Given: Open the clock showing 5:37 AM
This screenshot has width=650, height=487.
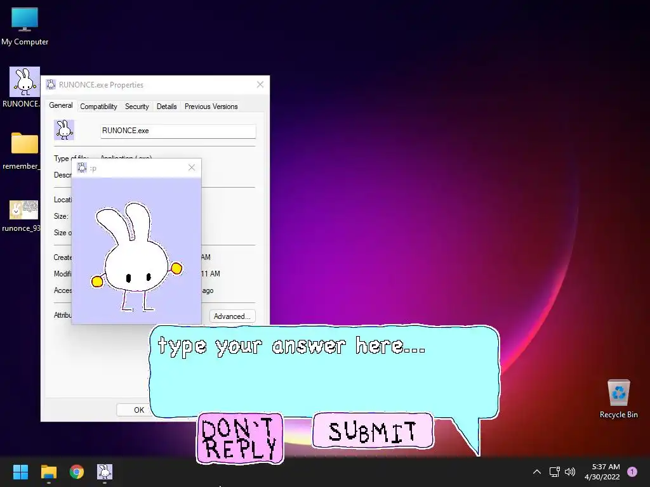Looking at the screenshot, I should (x=602, y=472).
